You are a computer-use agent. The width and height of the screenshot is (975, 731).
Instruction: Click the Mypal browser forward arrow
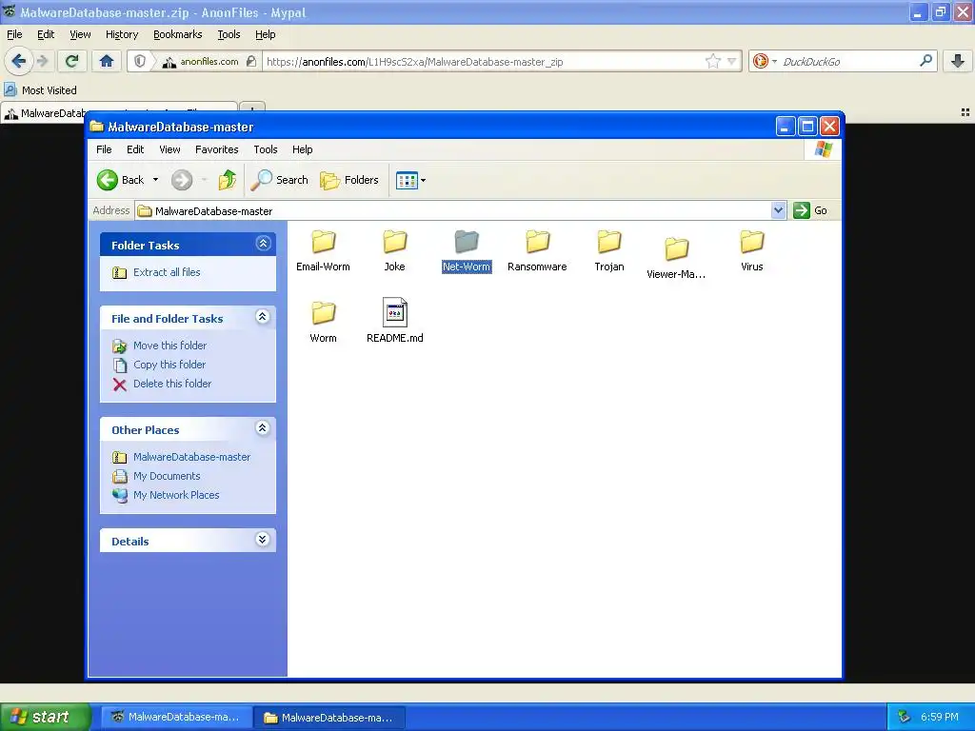click(x=42, y=61)
